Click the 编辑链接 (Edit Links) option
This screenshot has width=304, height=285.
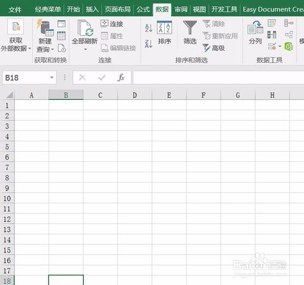pos(119,48)
